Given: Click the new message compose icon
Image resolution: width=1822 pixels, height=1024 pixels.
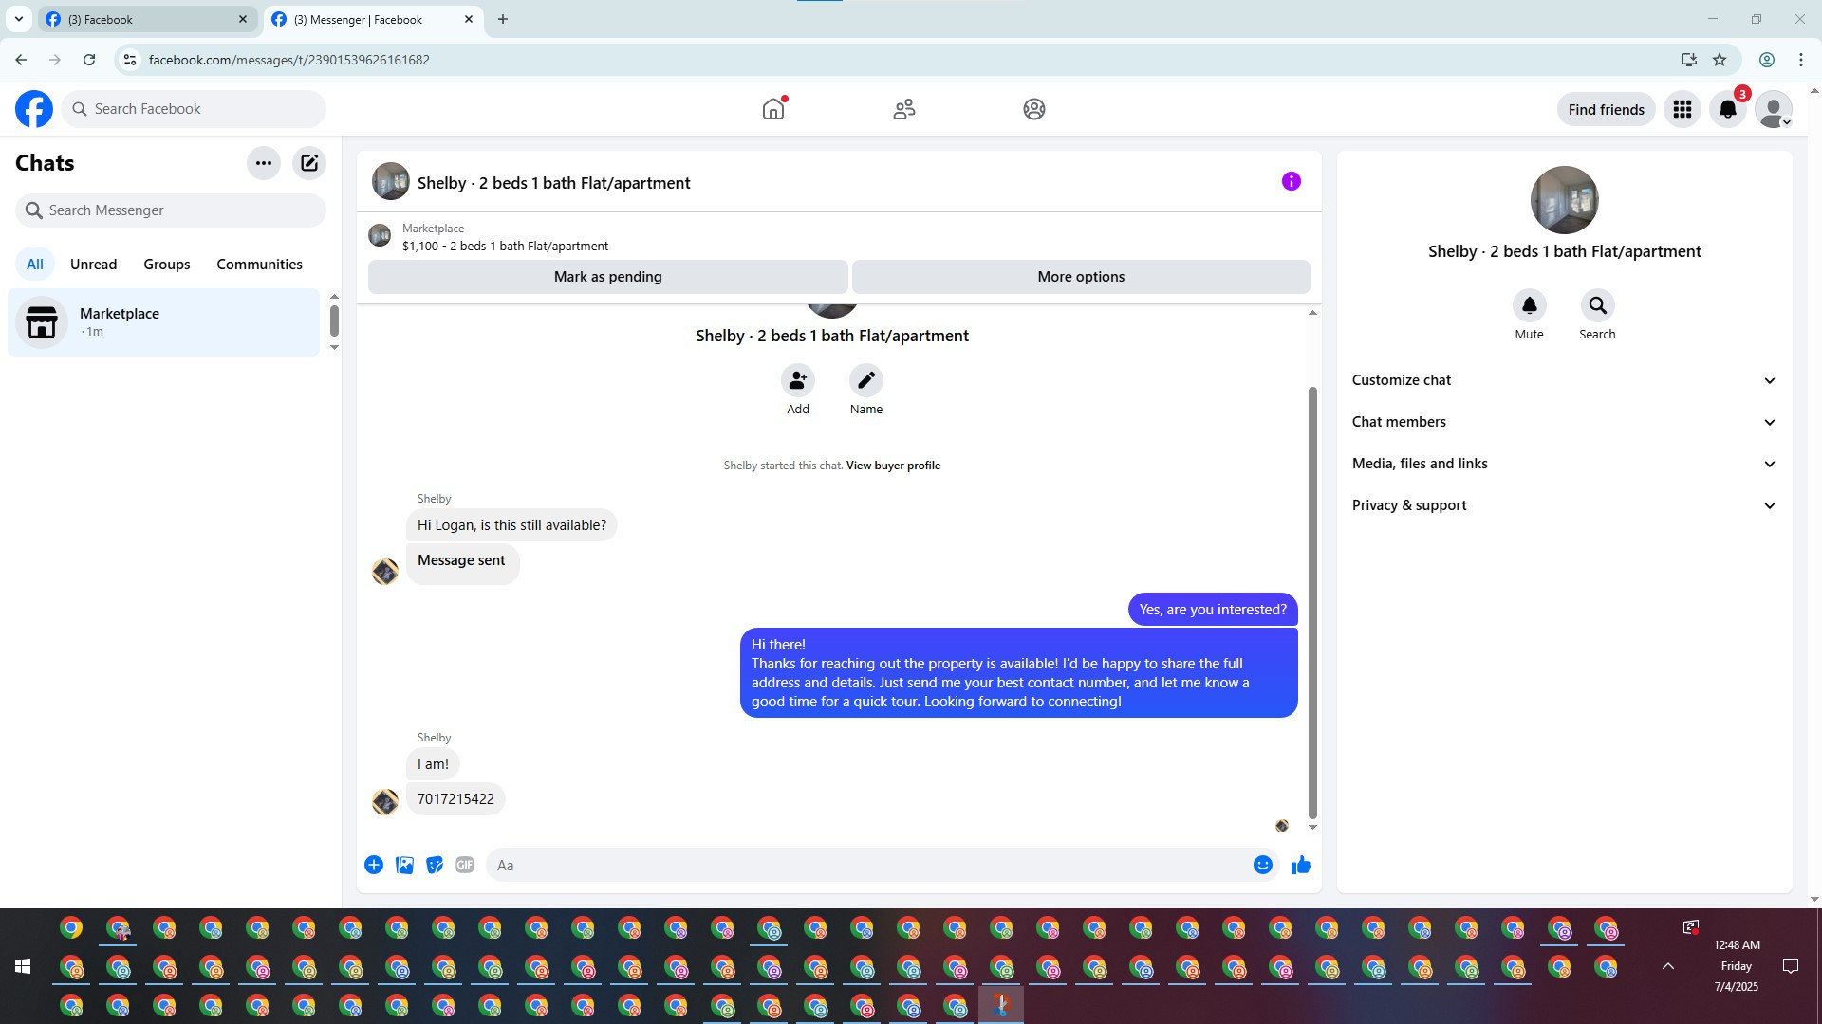Looking at the screenshot, I should (x=309, y=163).
